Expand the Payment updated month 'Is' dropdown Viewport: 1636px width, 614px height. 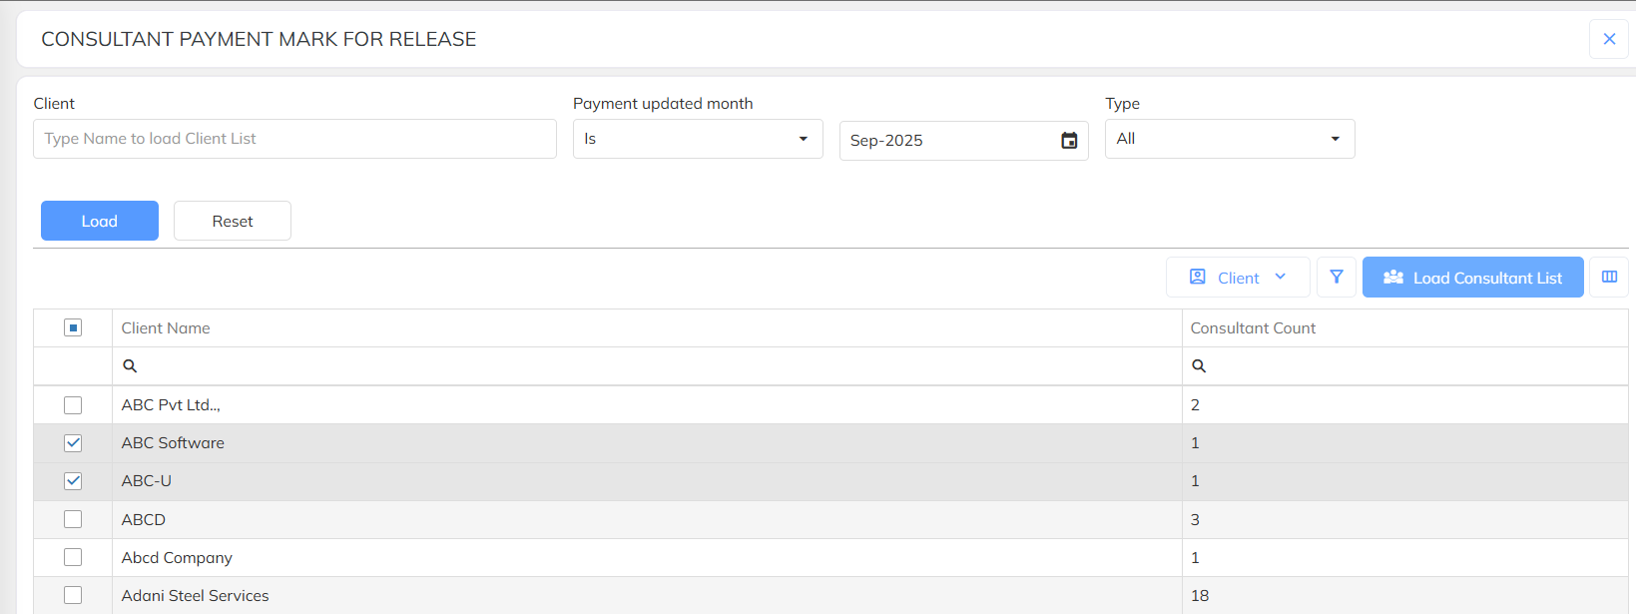(697, 139)
